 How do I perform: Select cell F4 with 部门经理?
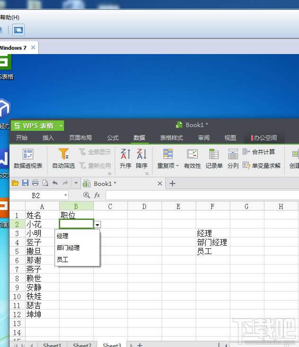click(213, 242)
